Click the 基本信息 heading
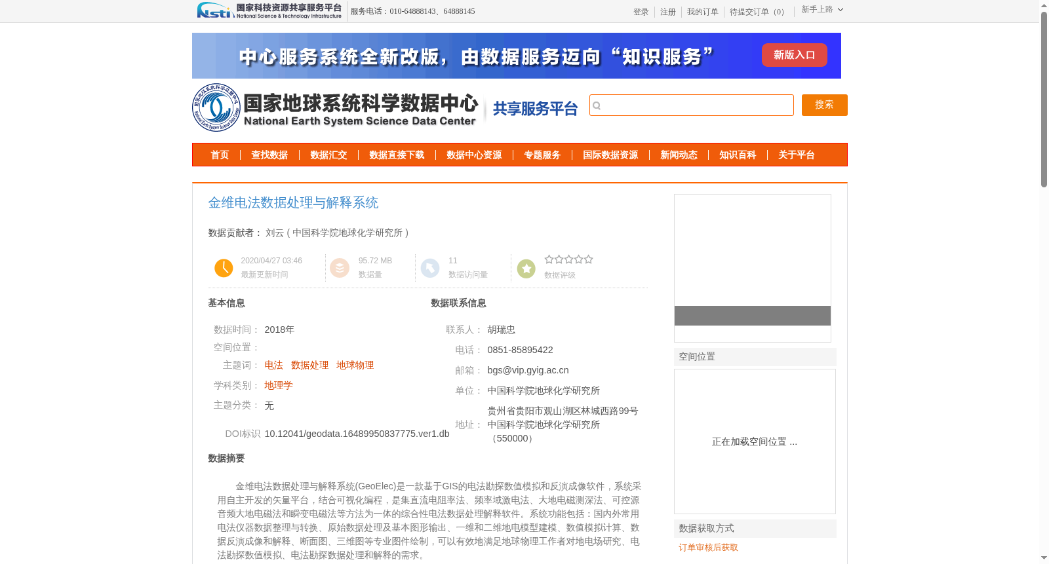 226,303
